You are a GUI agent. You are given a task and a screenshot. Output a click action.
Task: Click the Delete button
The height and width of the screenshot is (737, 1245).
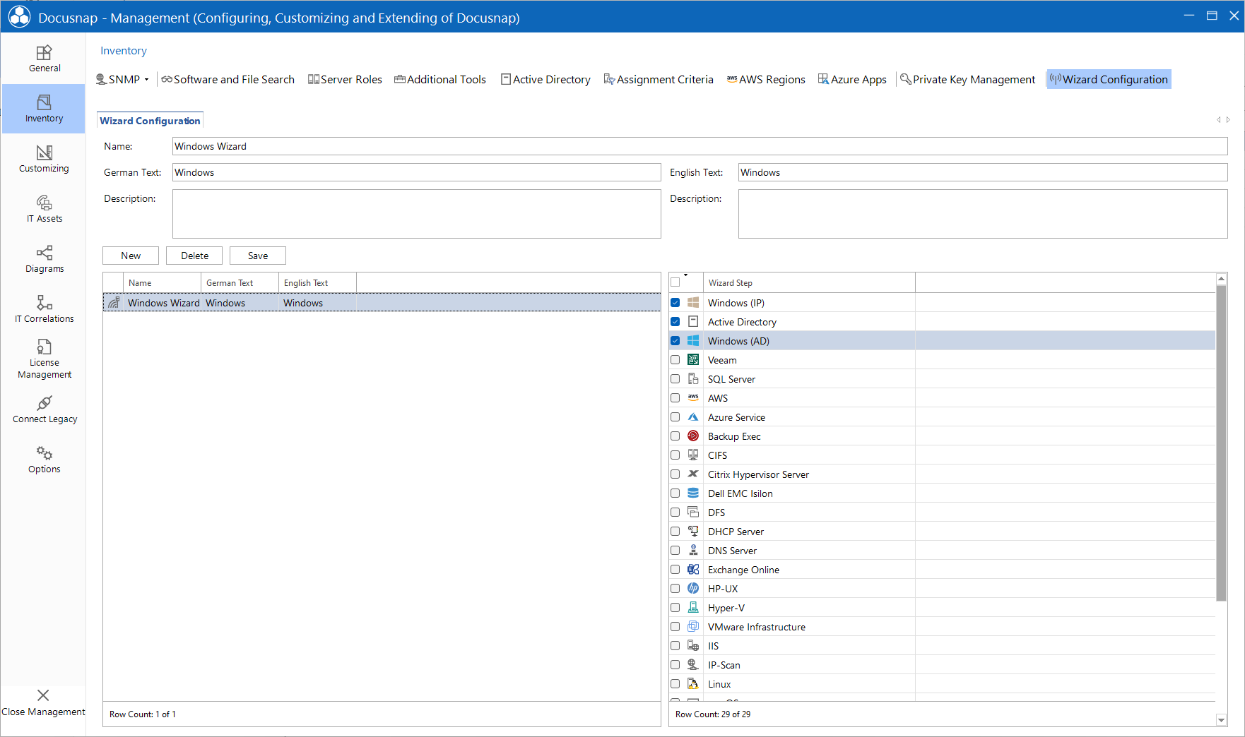194,256
